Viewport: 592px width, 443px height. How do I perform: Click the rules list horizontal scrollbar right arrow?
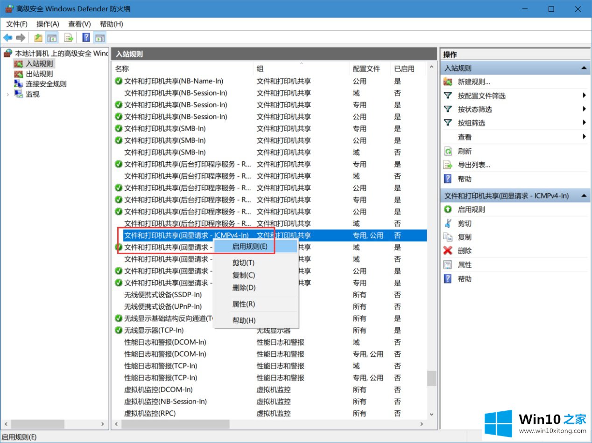point(422,424)
